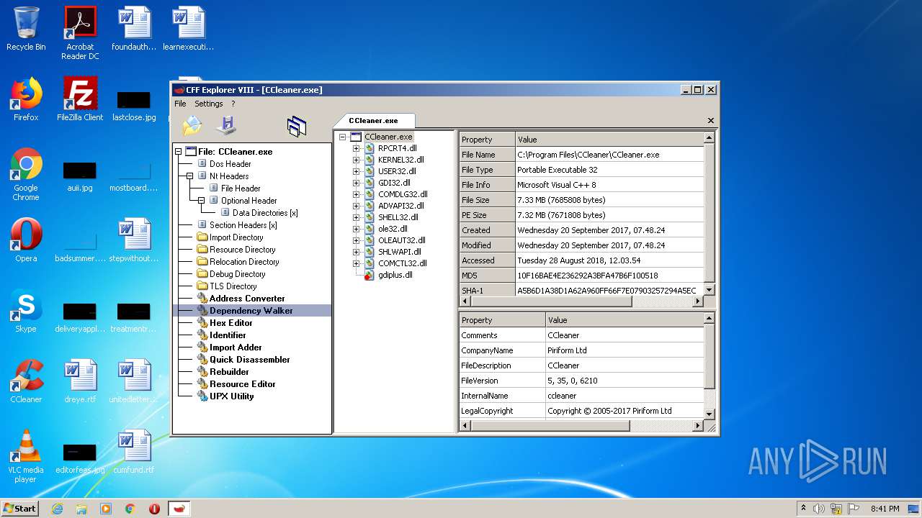Open Relocation Directory folder
Viewport: 922px width, 518px height.
(244, 262)
